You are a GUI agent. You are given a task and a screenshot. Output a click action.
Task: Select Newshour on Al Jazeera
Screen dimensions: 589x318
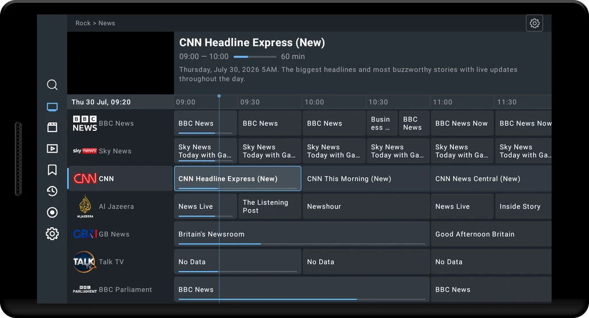pos(366,206)
